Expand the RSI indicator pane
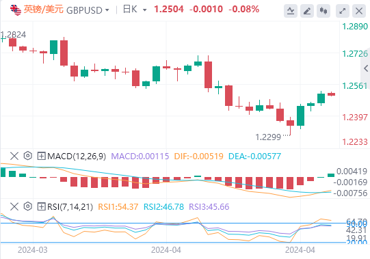The image size is (370, 259). (x=41, y=206)
